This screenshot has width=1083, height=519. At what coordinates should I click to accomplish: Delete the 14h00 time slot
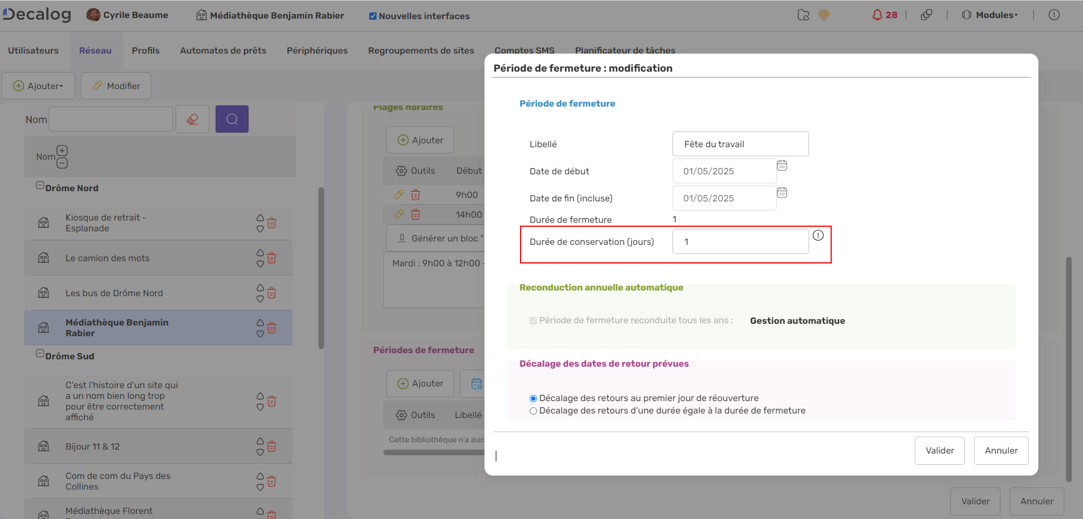[416, 214]
